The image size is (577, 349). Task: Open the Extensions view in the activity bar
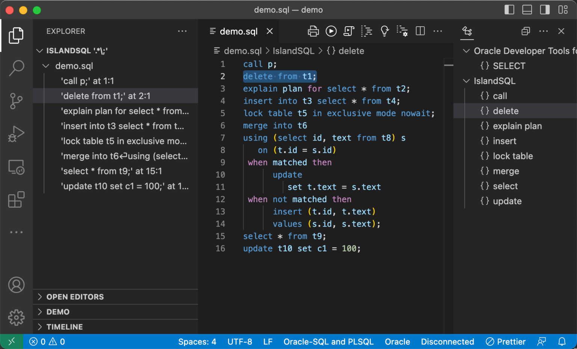pyautogui.click(x=16, y=200)
